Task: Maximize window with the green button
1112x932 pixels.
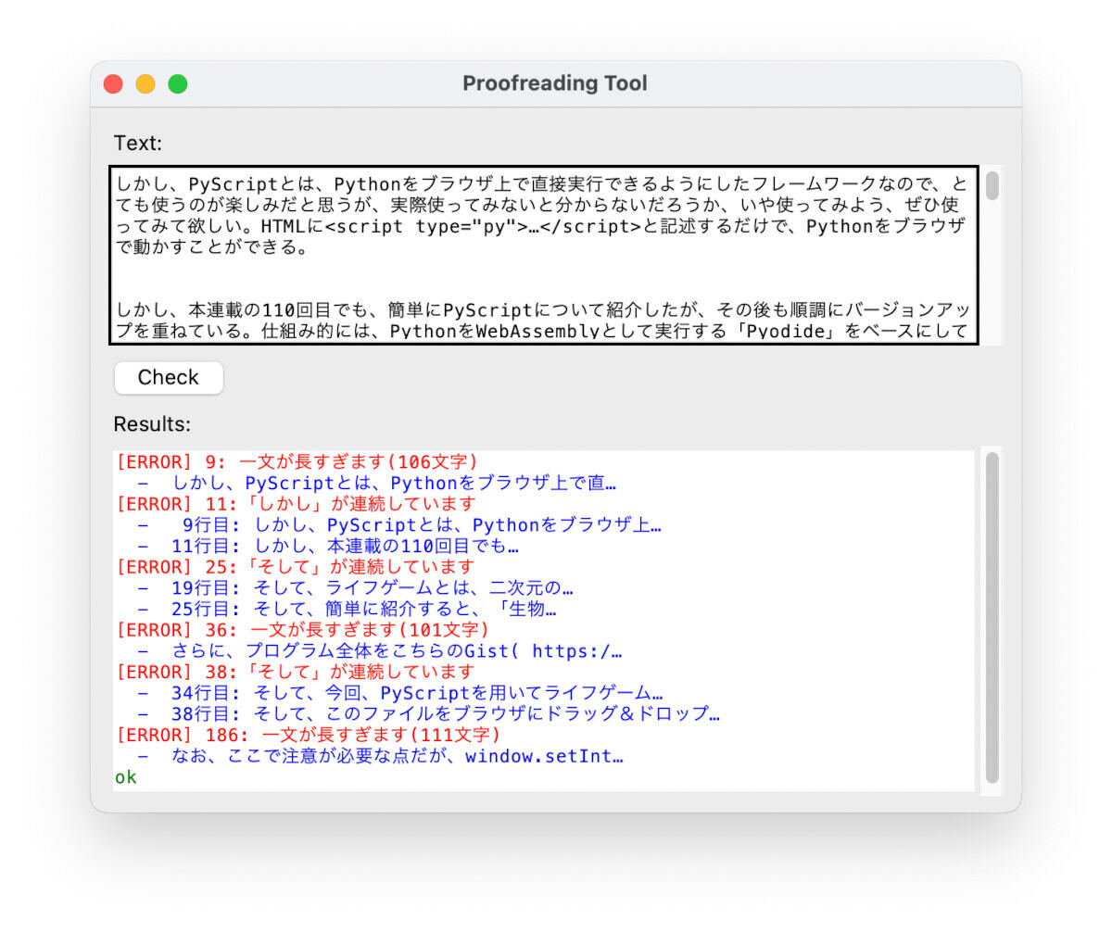Action: (x=178, y=84)
